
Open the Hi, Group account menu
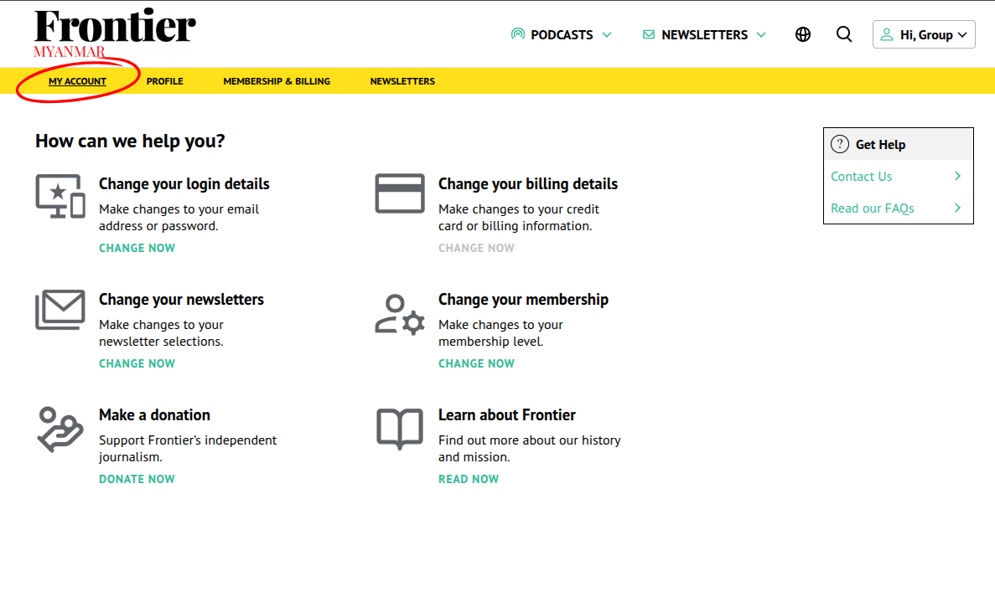pyautogui.click(x=924, y=35)
